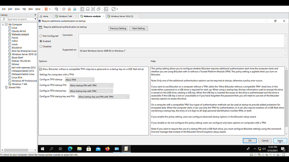The height and width of the screenshot is (162, 289).
Task: Click the Previous Setting button
Action: click(118, 28)
